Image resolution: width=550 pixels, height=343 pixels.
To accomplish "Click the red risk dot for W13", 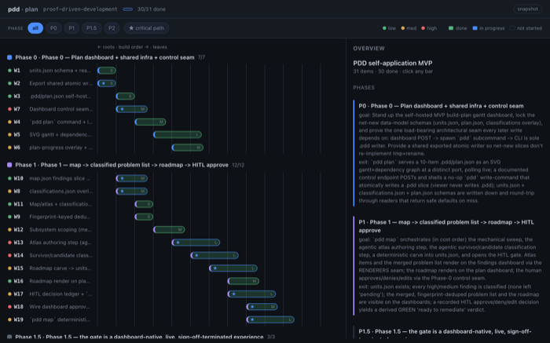I will pos(9,243).
